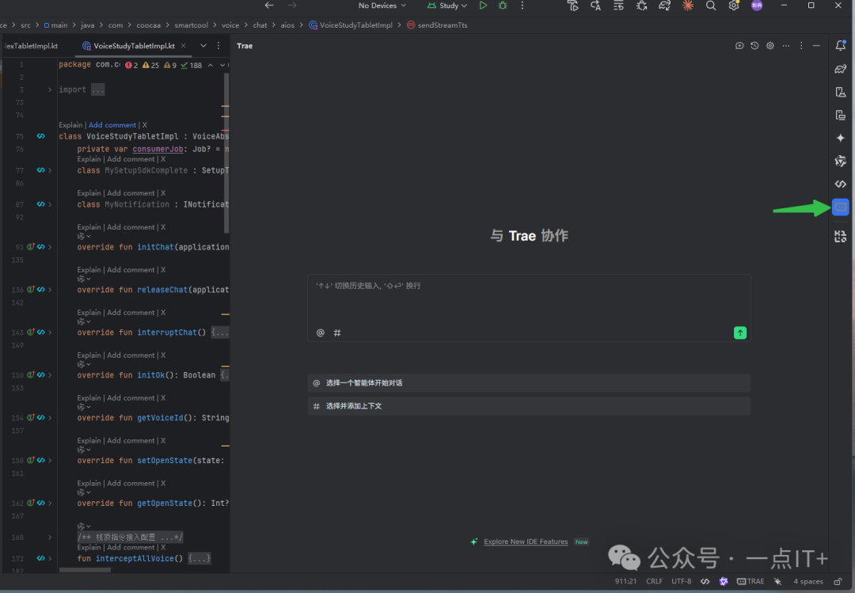Open IDE settings gear in the title bar
Image resolution: width=855 pixels, height=593 pixels.
(x=734, y=6)
